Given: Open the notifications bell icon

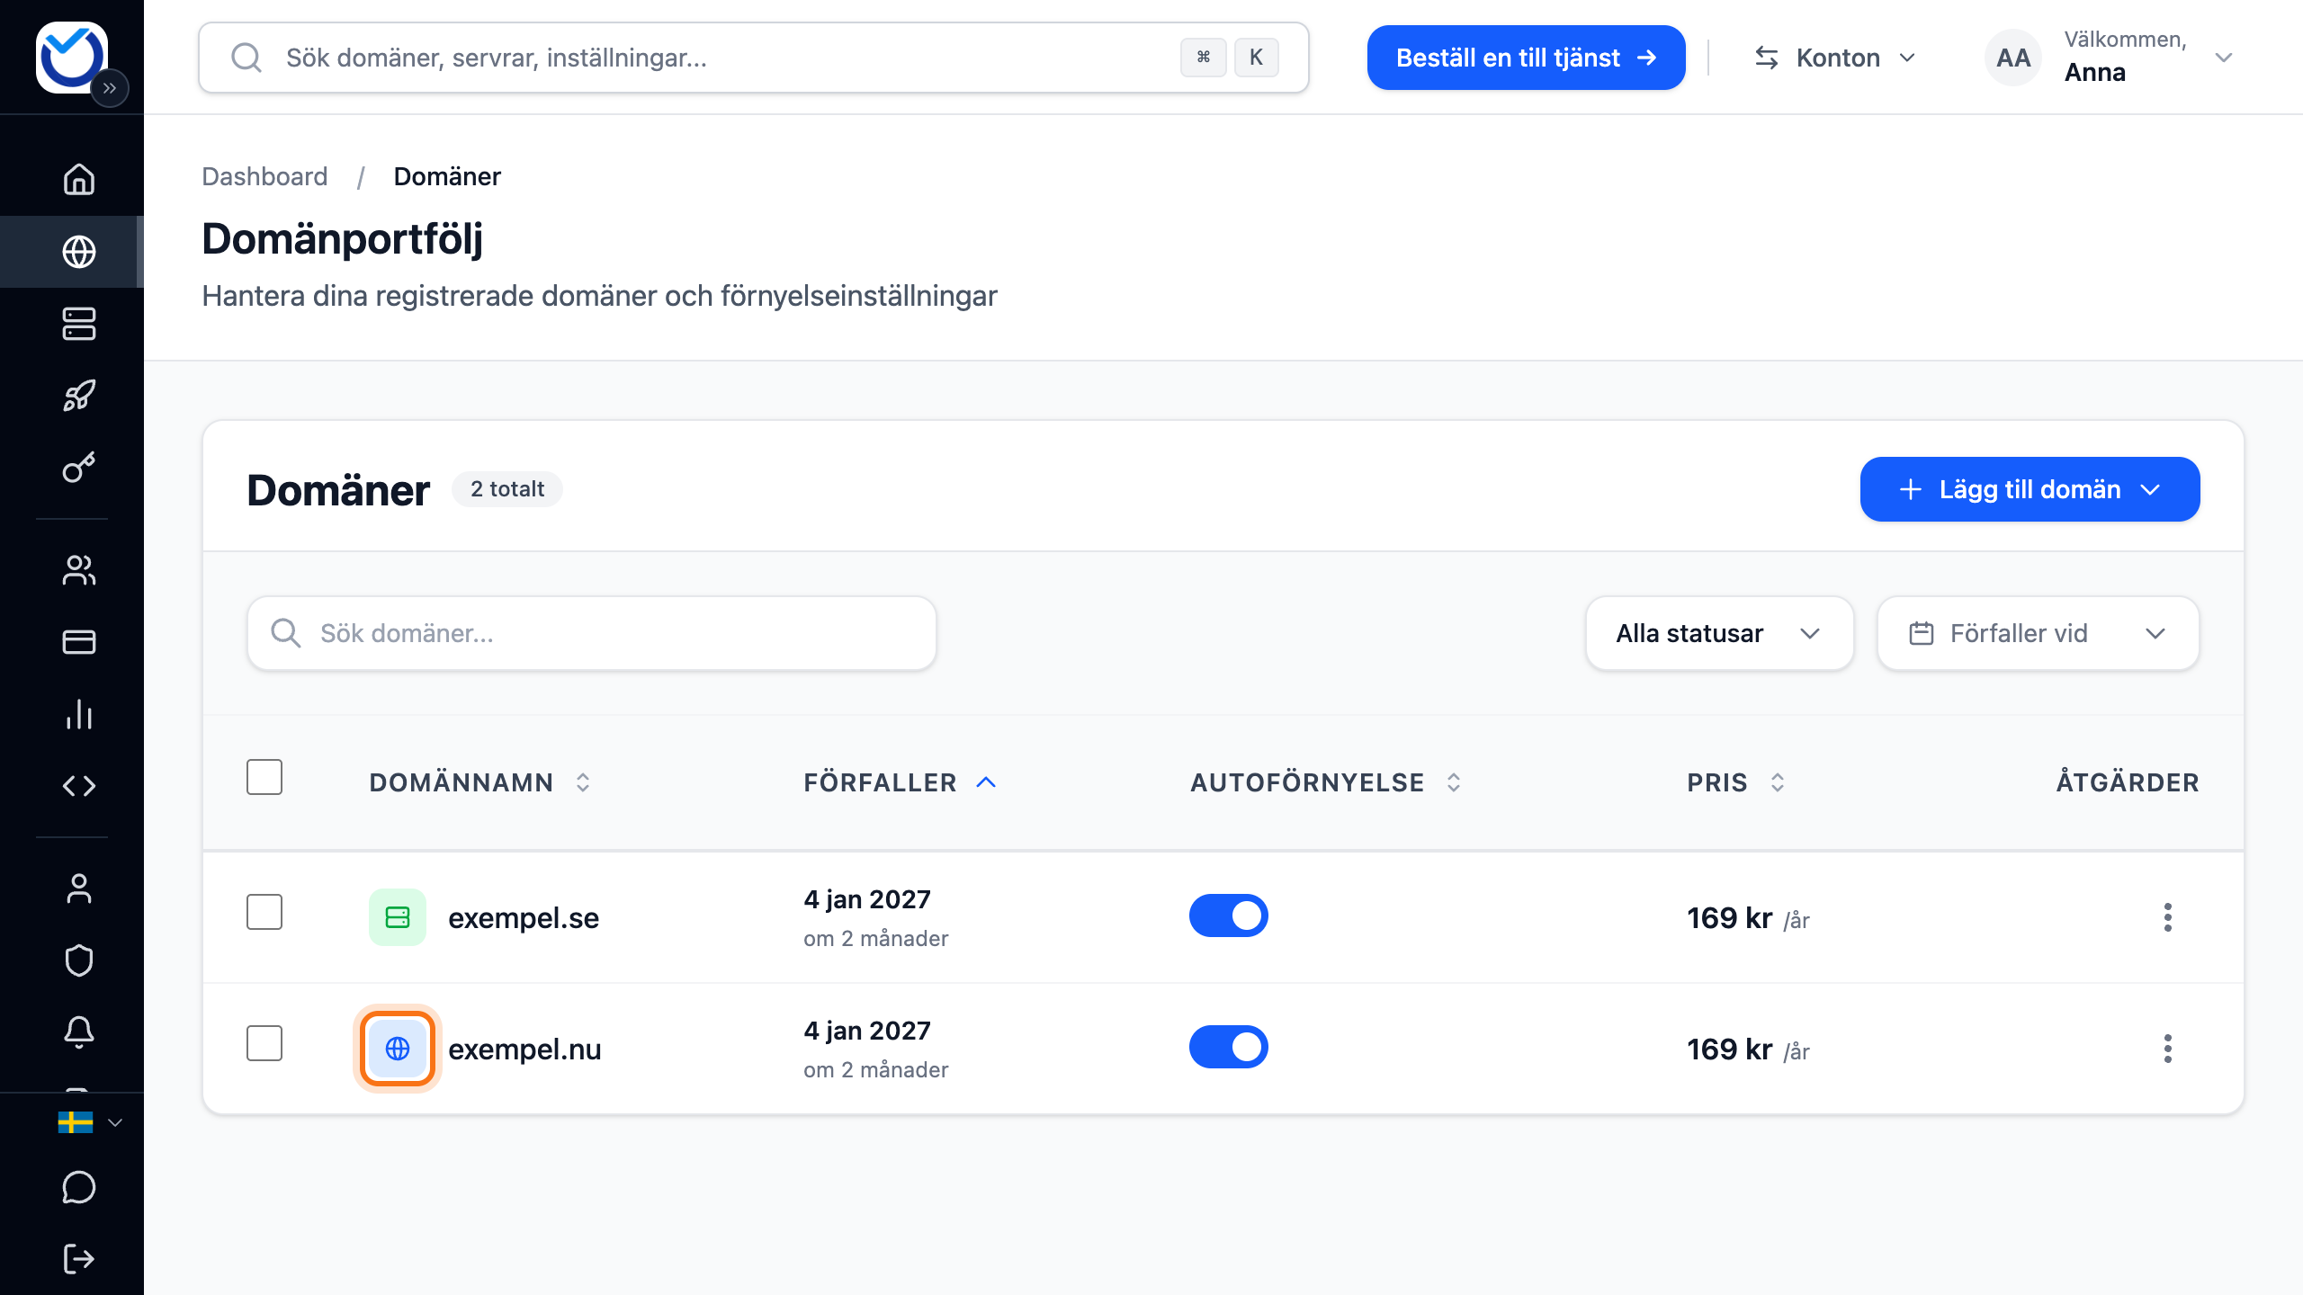Looking at the screenshot, I should point(79,1032).
